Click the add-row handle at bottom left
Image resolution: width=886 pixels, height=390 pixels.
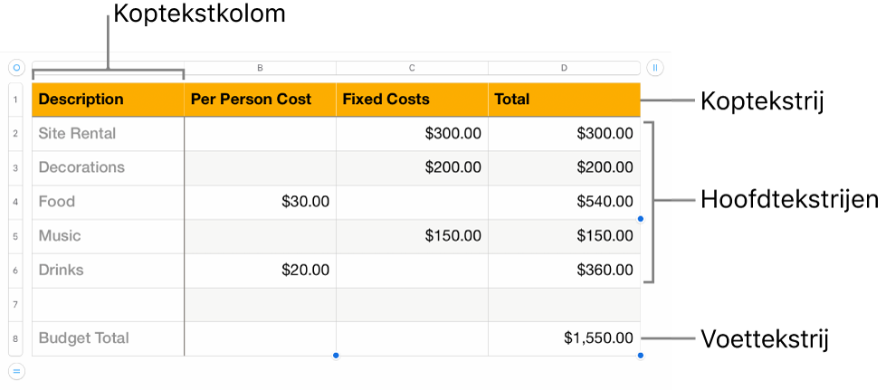point(16,370)
